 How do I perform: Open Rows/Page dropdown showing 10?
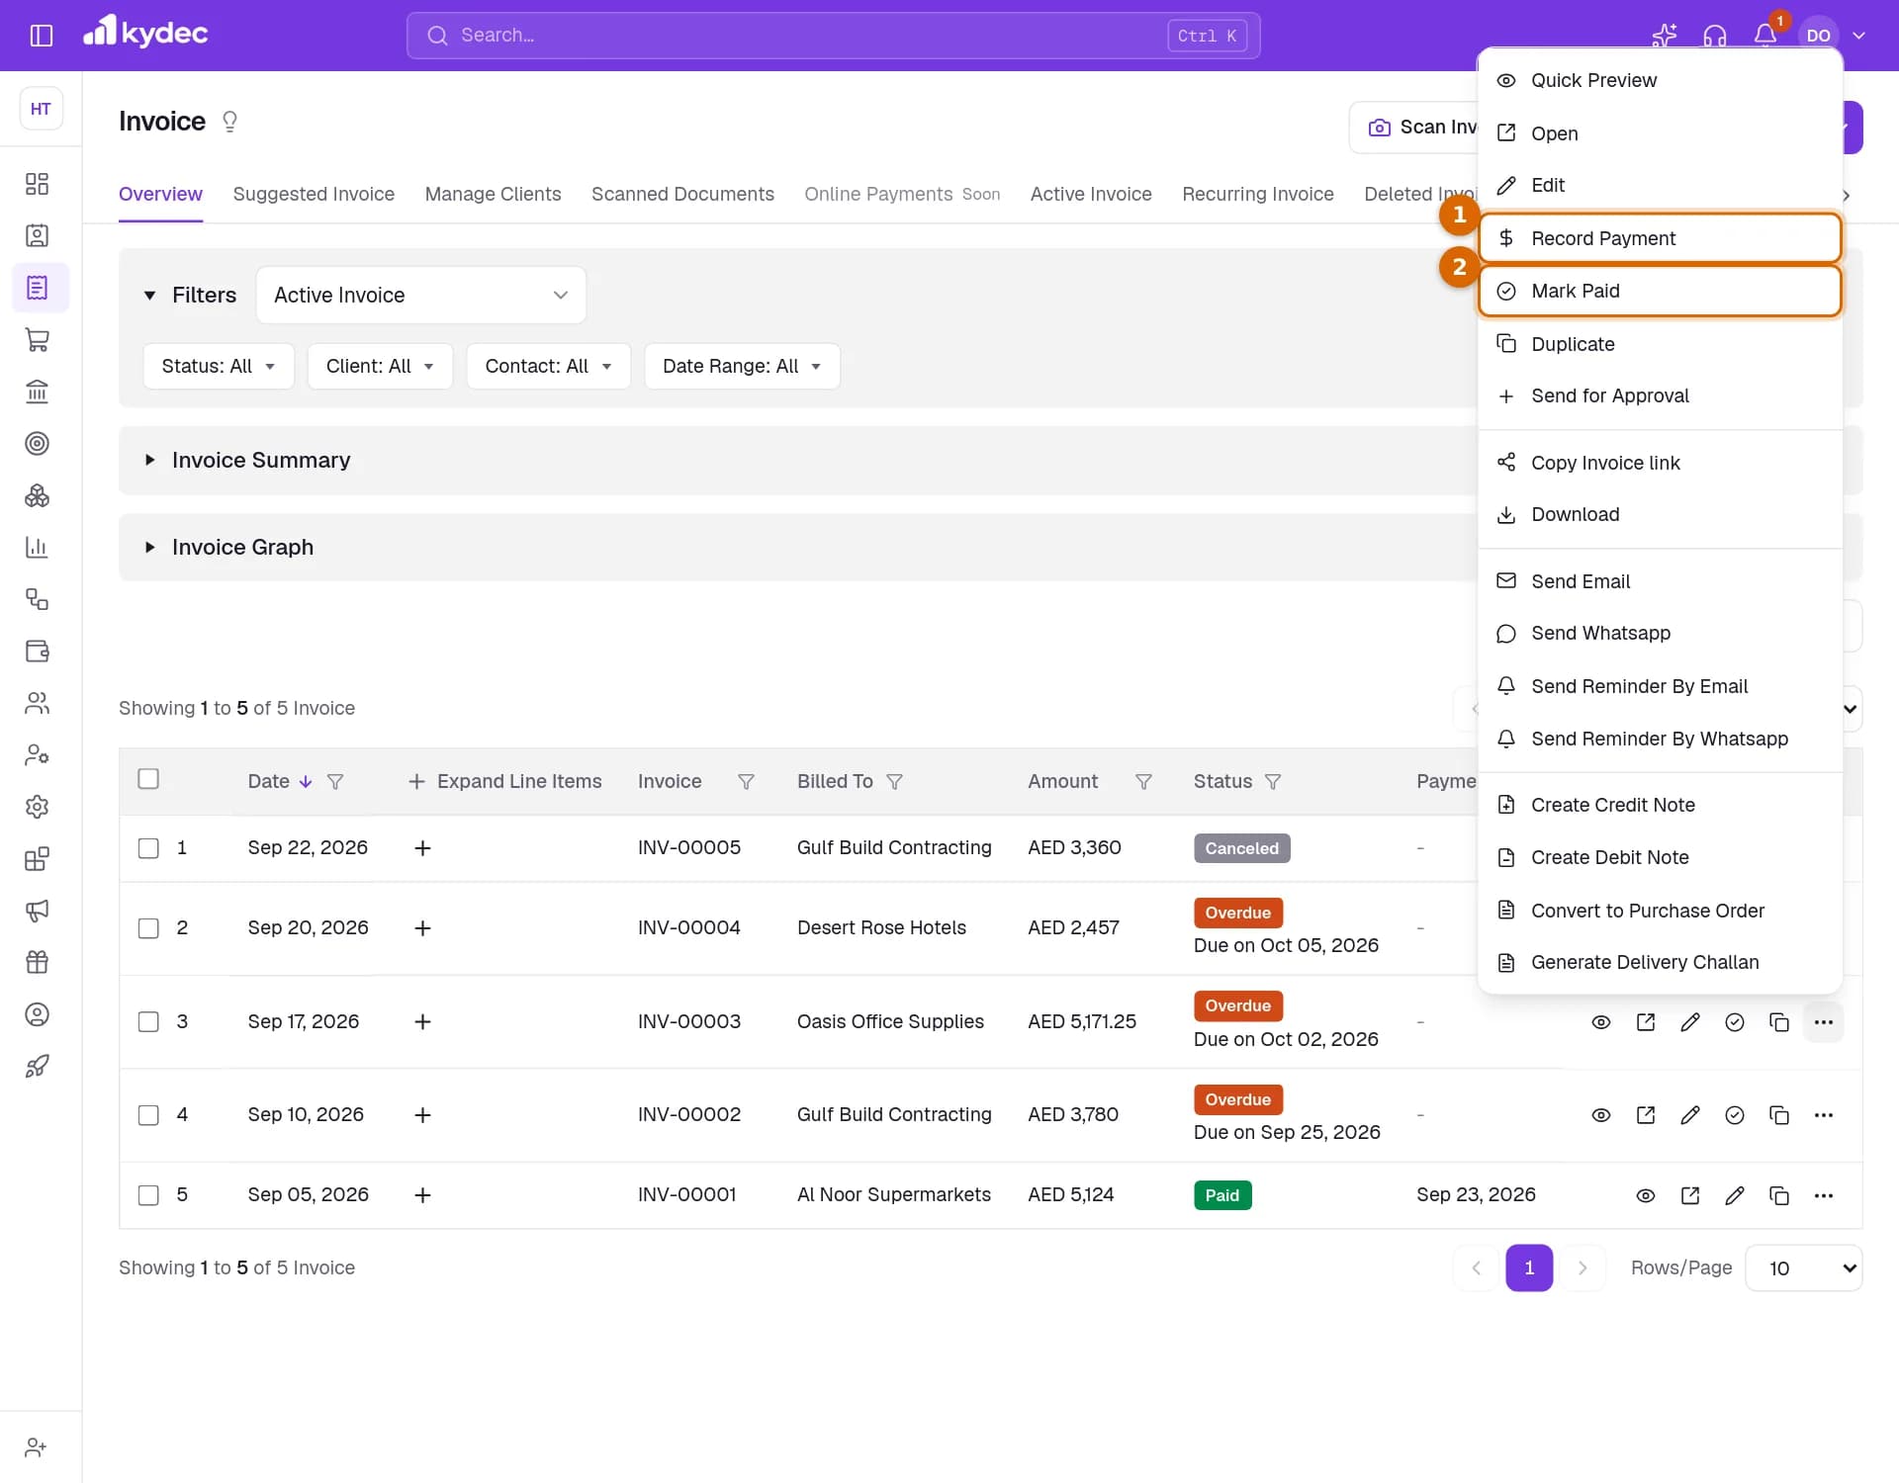(1803, 1267)
